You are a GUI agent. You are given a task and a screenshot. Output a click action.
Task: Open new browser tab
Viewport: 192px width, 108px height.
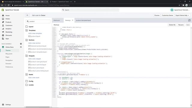[75, 2]
